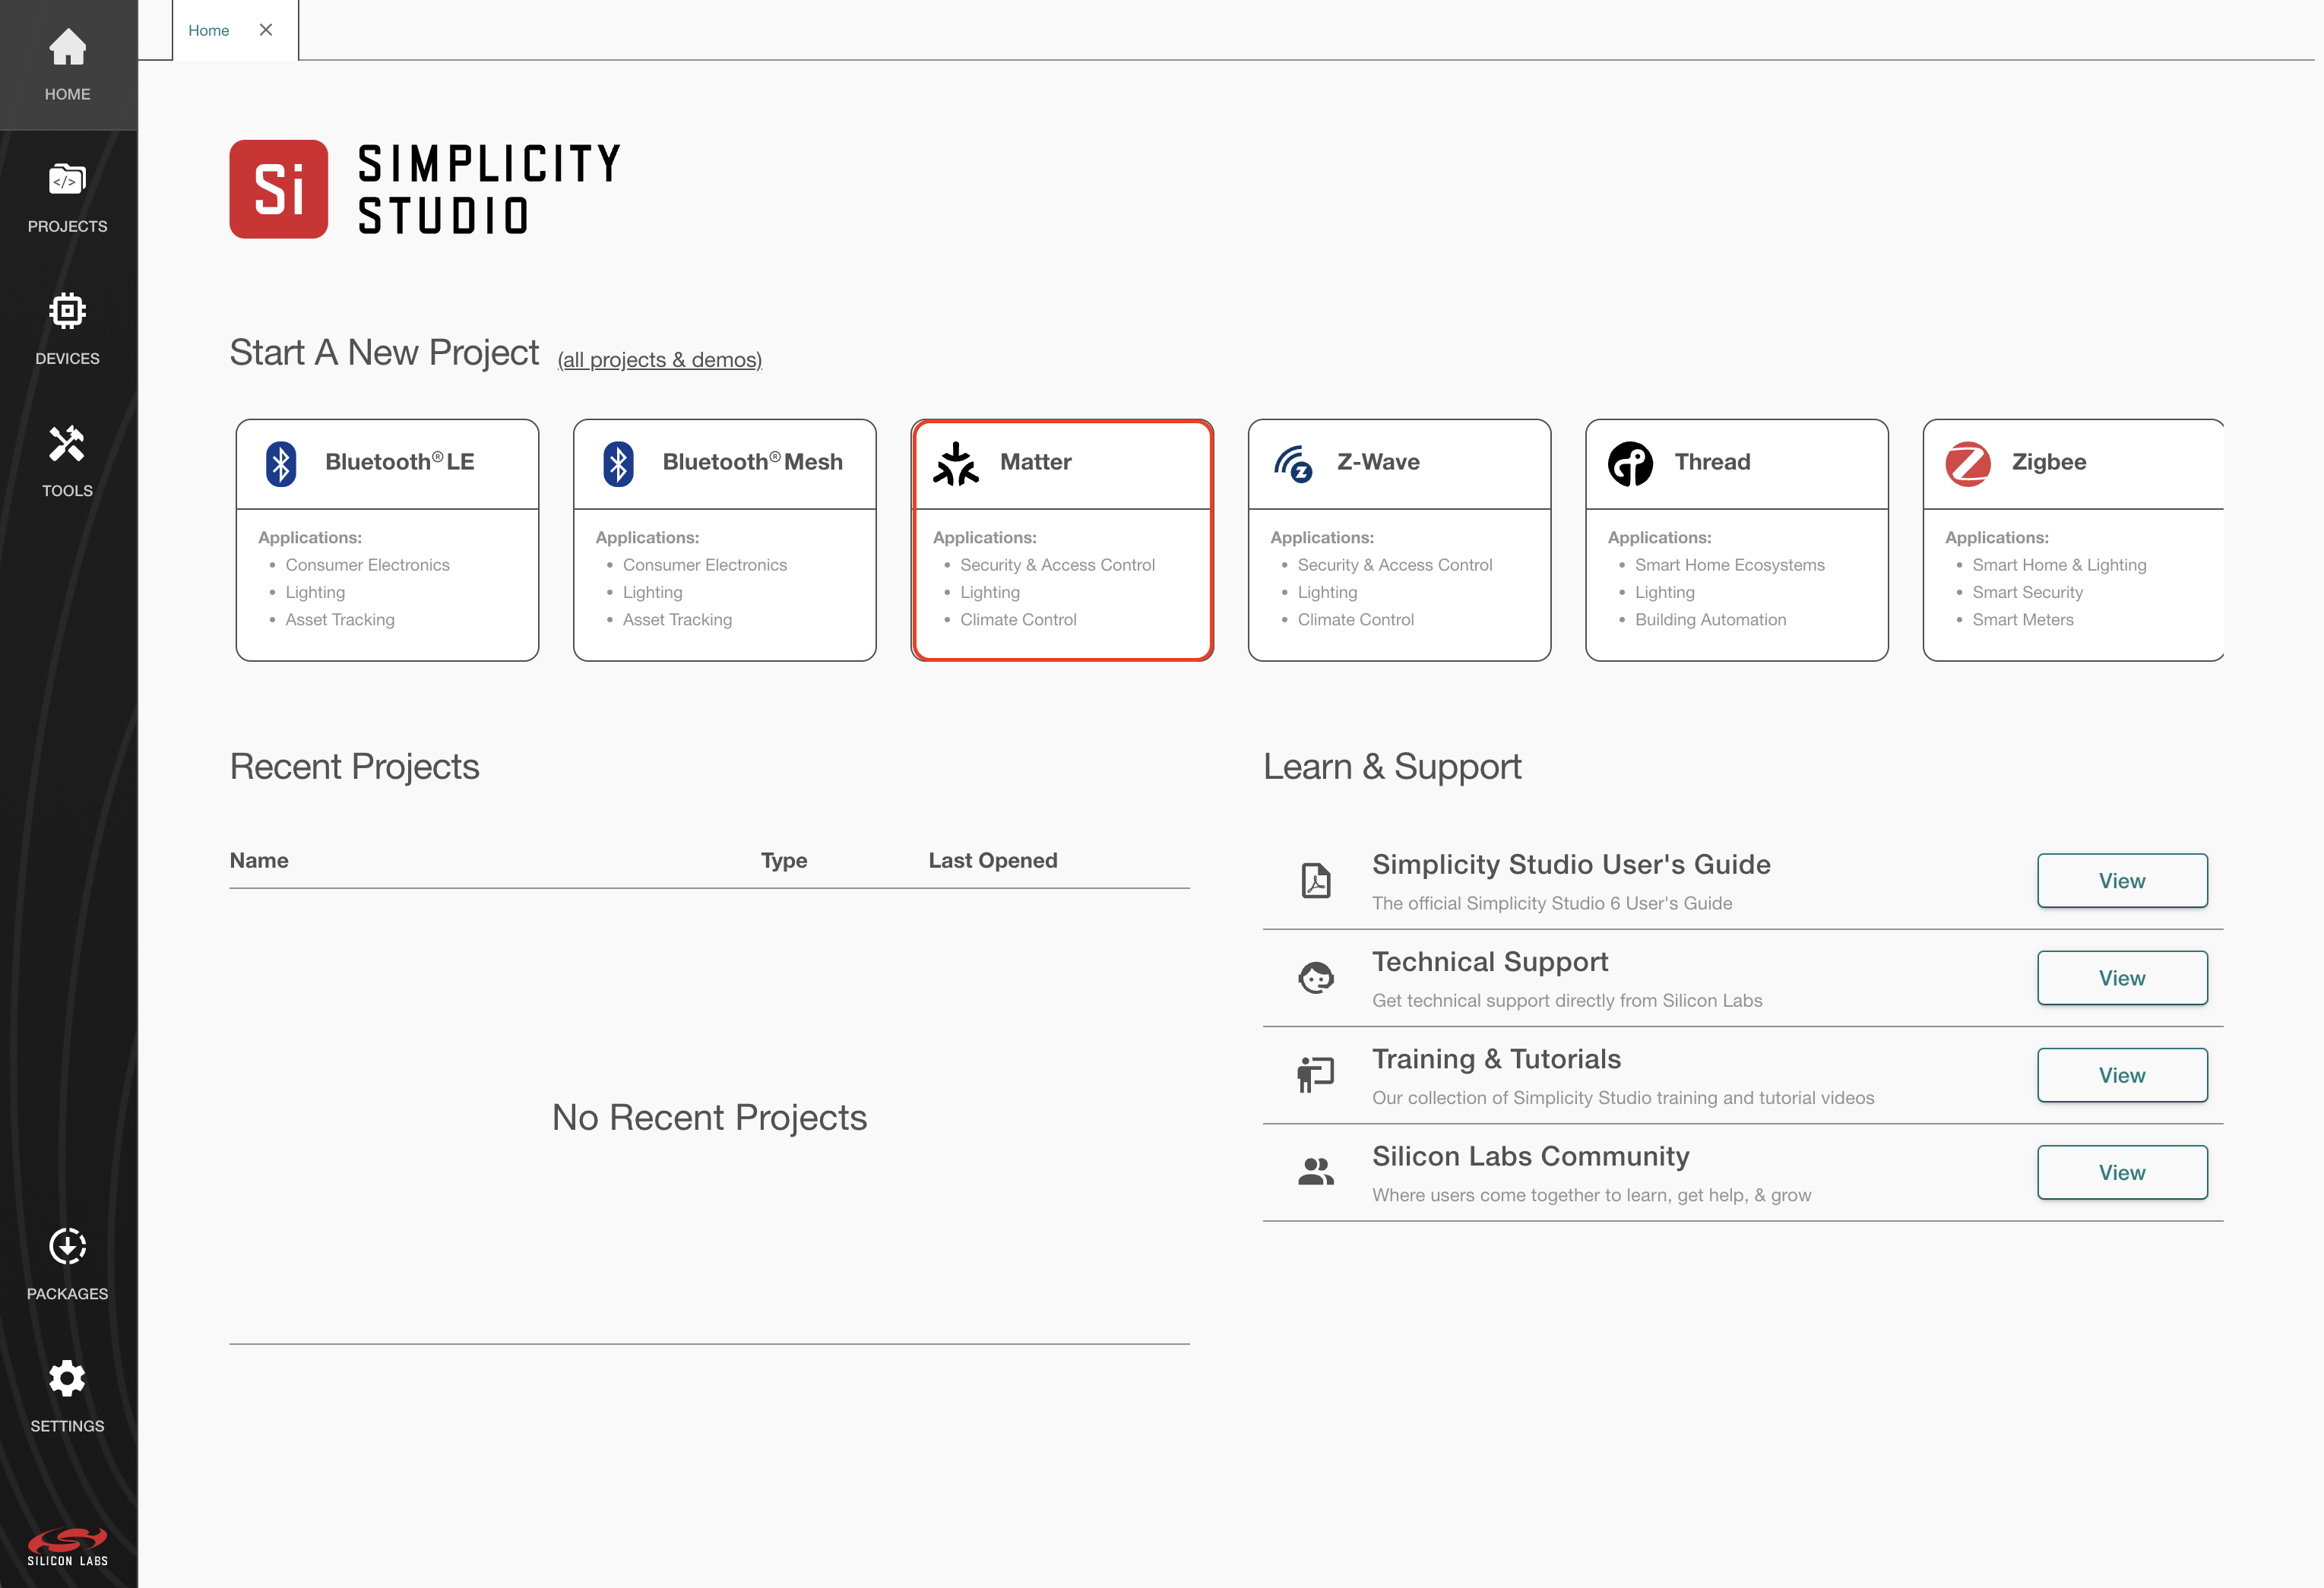
Task: Click the Thread protocol icon
Action: (x=1630, y=462)
